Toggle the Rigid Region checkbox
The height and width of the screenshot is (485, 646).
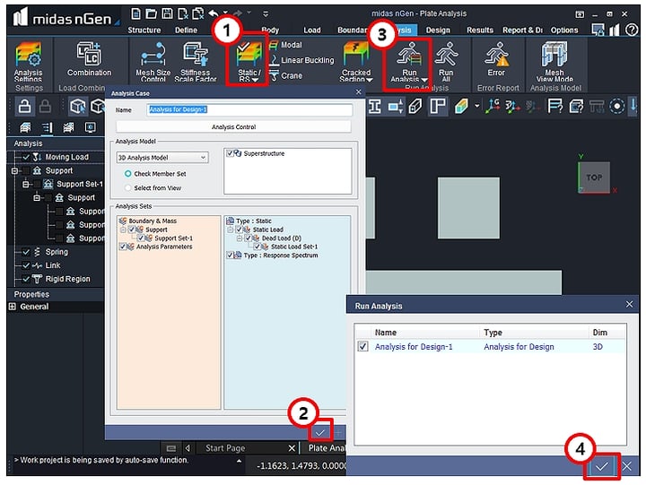tap(26, 279)
